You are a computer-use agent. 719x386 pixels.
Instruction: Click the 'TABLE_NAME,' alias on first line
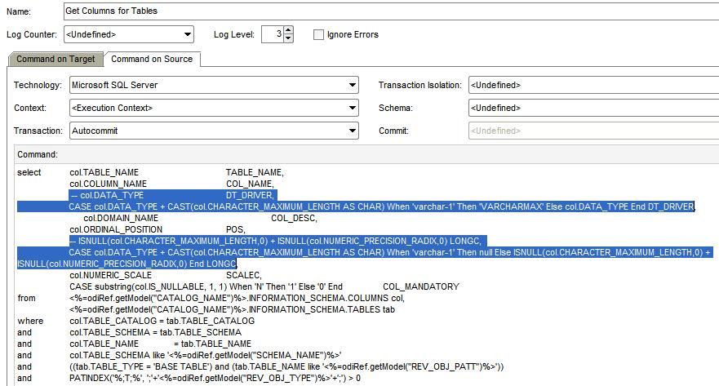click(x=255, y=172)
